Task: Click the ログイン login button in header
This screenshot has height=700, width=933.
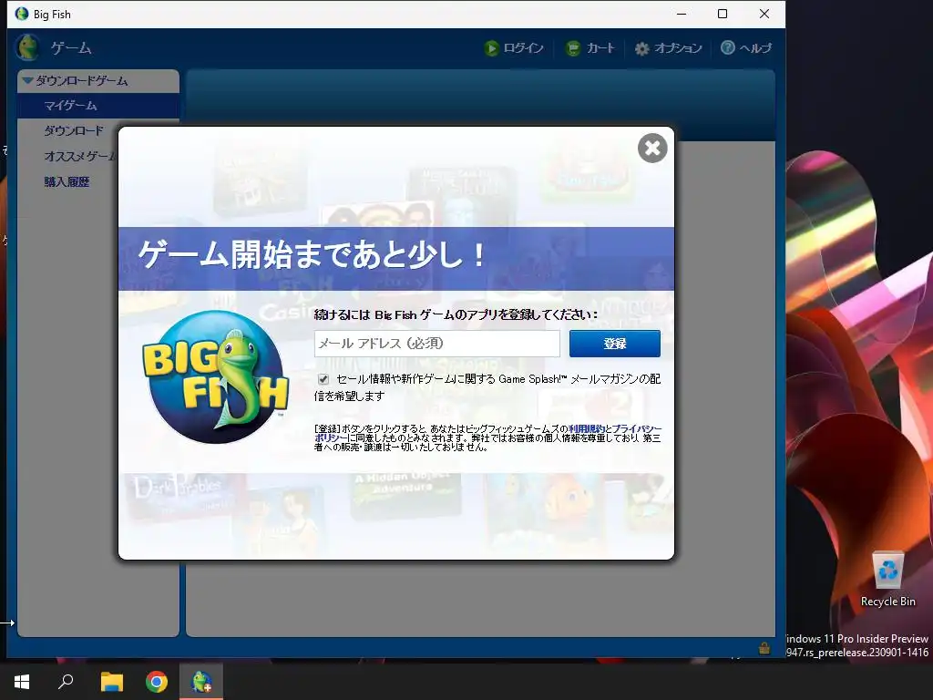Action: pyautogui.click(x=514, y=47)
